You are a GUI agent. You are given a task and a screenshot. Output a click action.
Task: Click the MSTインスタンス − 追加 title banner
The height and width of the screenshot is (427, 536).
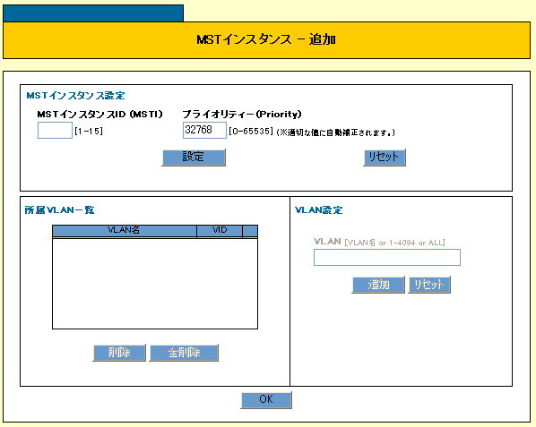point(266,40)
